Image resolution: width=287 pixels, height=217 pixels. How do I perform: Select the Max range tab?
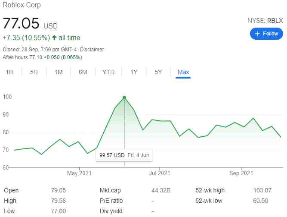tap(183, 72)
